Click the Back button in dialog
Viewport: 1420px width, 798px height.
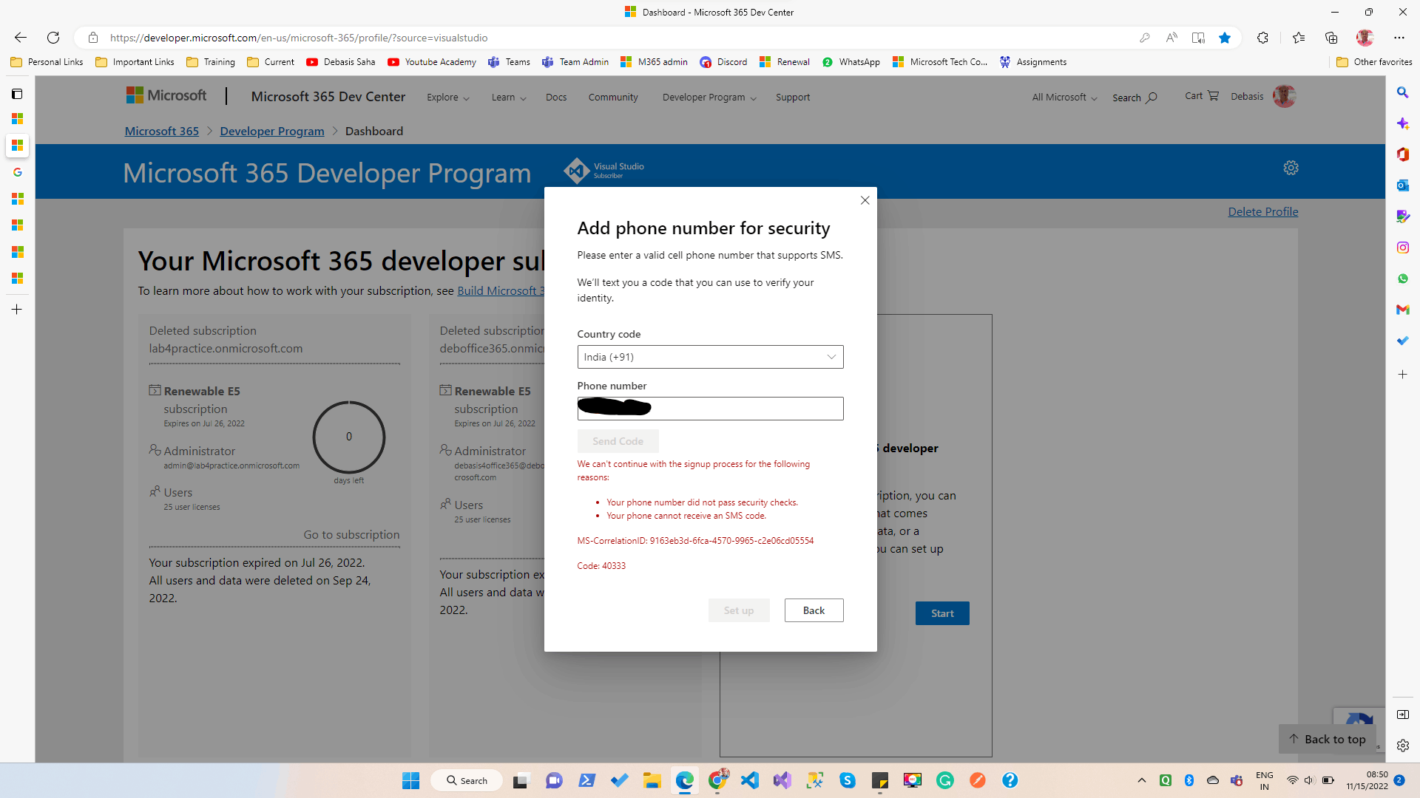(x=814, y=609)
